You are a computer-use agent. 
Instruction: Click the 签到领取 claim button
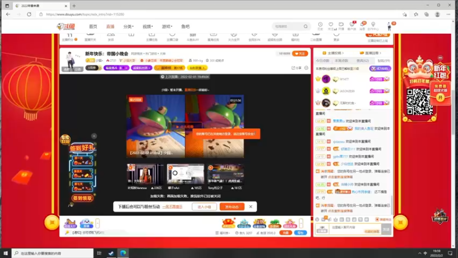pos(82,198)
